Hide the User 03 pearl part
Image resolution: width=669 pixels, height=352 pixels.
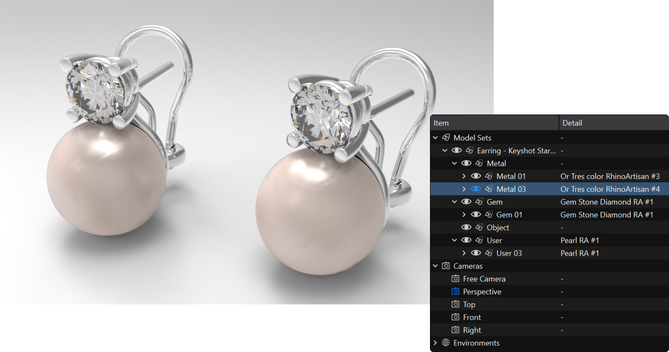[x=476, y=253]
